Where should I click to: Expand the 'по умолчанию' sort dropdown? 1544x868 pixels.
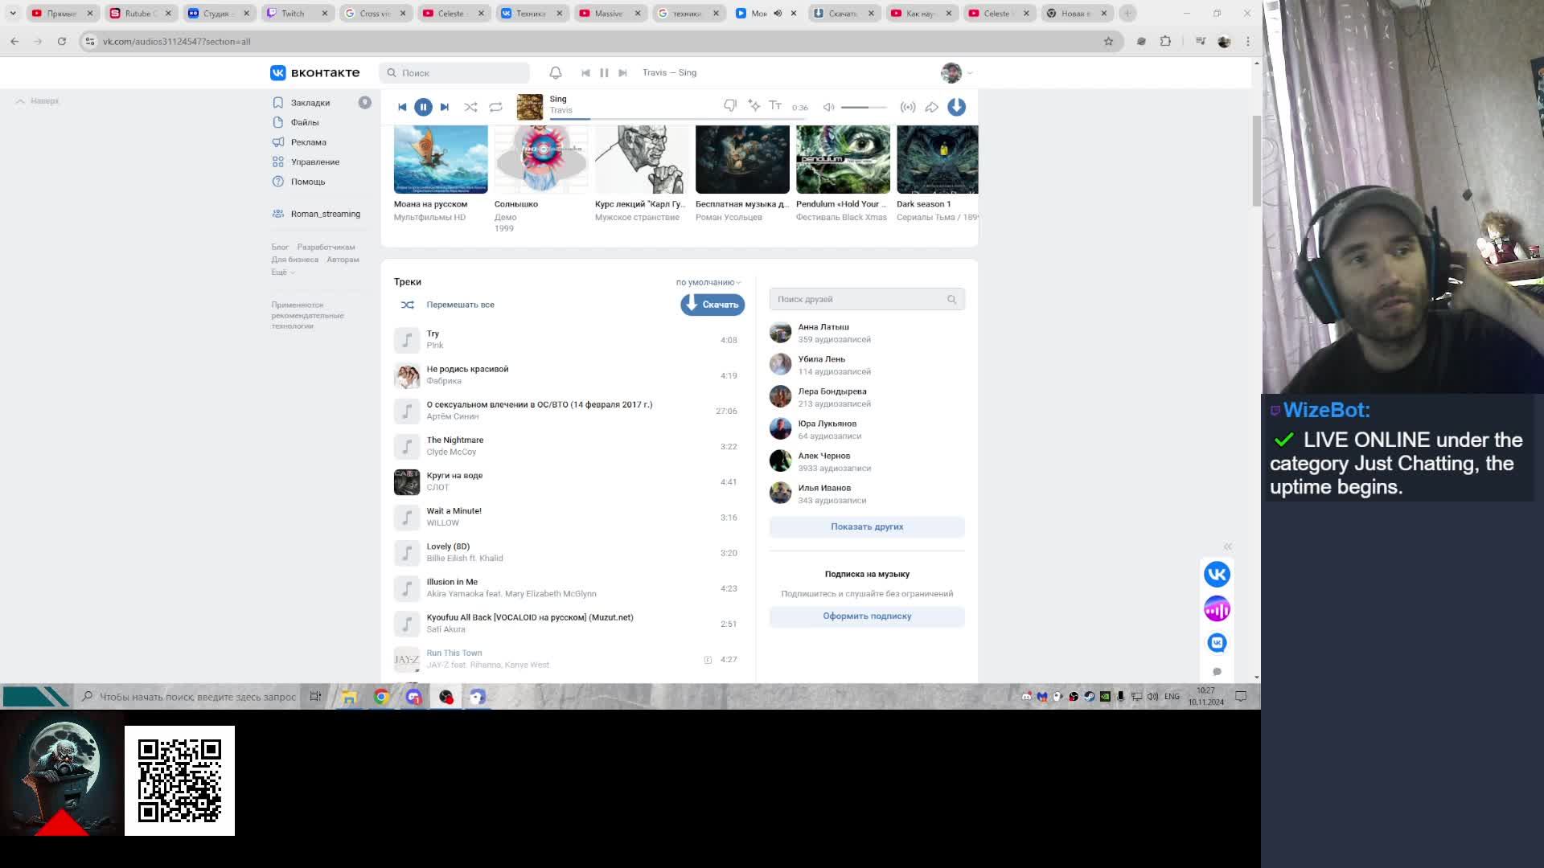pyautogui.click(x=708, y=282)
